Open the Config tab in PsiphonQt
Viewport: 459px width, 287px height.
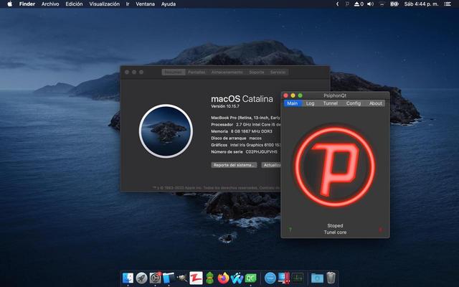pyautogui.click(x=354, y=103)
